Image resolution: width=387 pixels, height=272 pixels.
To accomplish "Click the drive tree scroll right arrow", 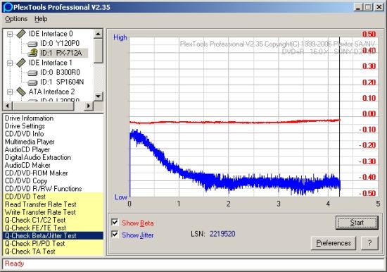I will (89, 106).
